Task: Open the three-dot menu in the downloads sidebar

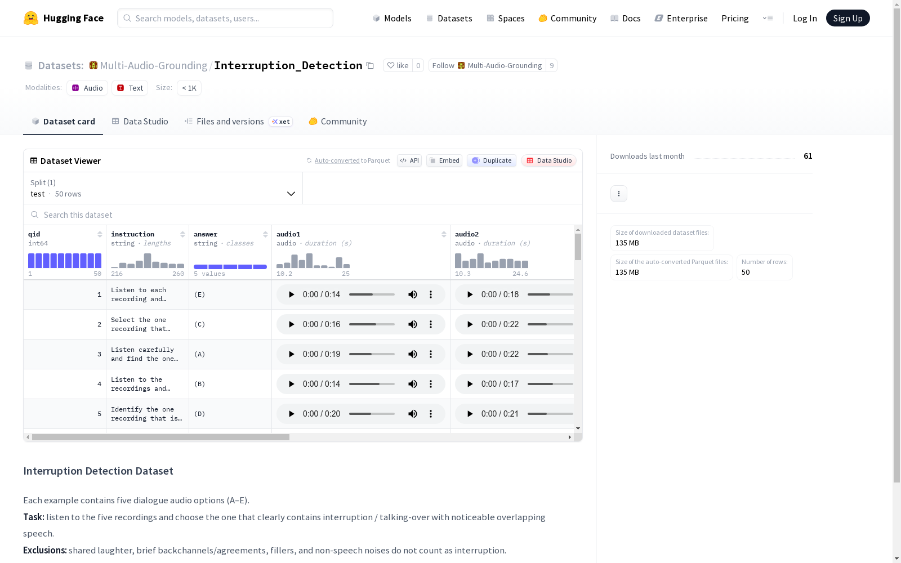Action: 619,194
